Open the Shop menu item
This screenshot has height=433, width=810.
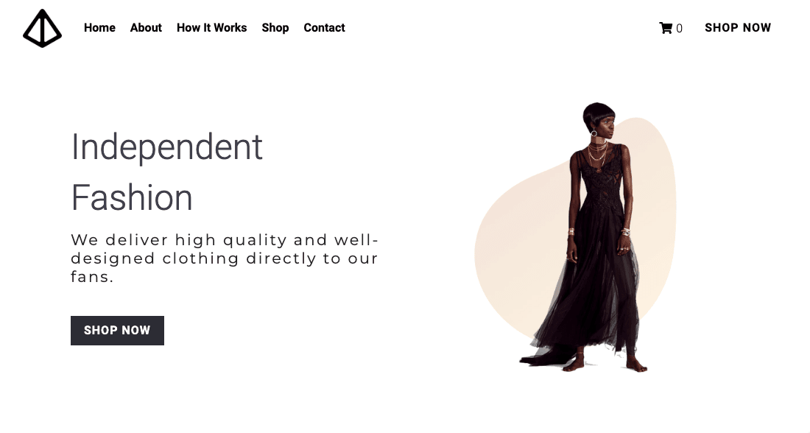coord(275,28)
